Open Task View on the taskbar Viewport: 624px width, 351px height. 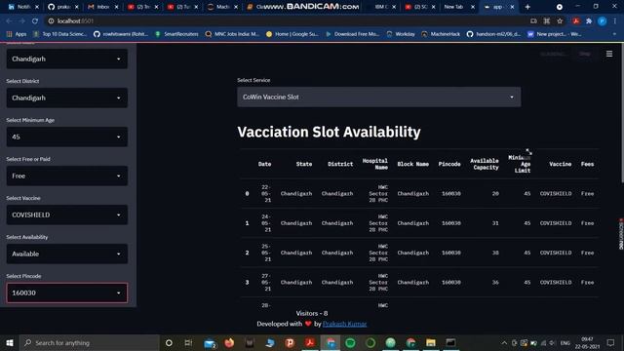click(188, 342)
